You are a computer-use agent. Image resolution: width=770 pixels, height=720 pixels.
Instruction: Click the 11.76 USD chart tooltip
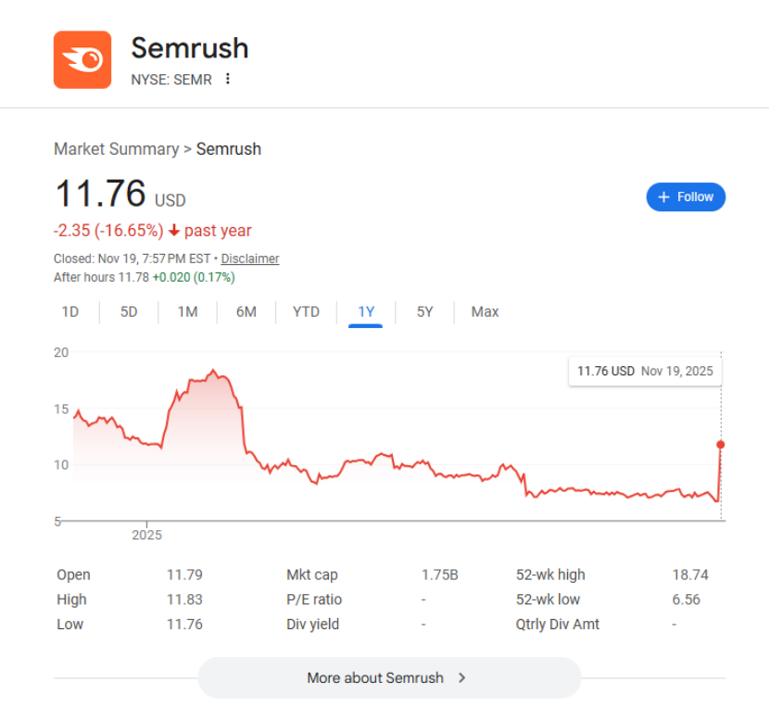click(x=645, y=371)
